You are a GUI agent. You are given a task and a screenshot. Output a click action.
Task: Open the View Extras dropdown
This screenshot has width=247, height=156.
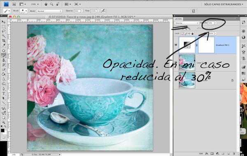[22, 4]
